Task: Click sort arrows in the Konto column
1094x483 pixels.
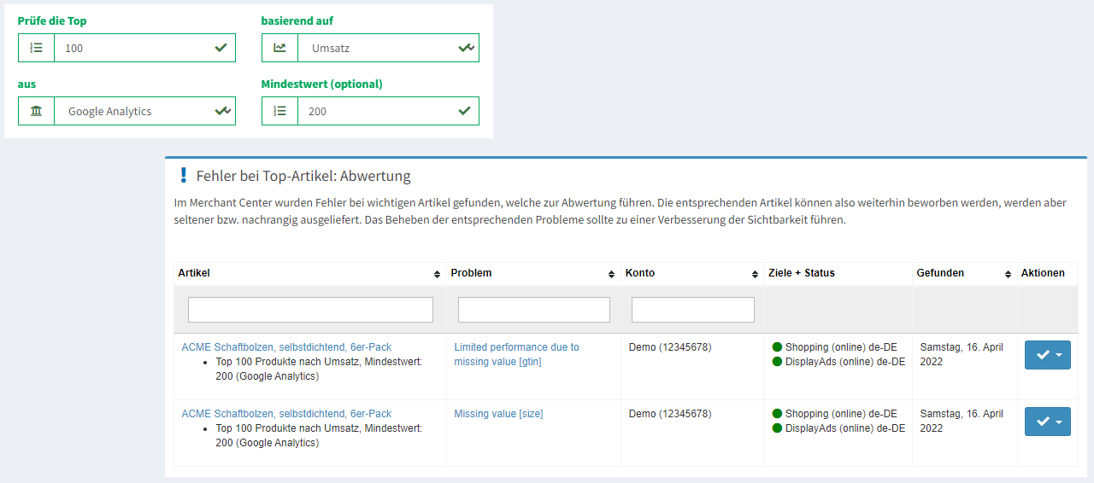Action: point(755,274)
